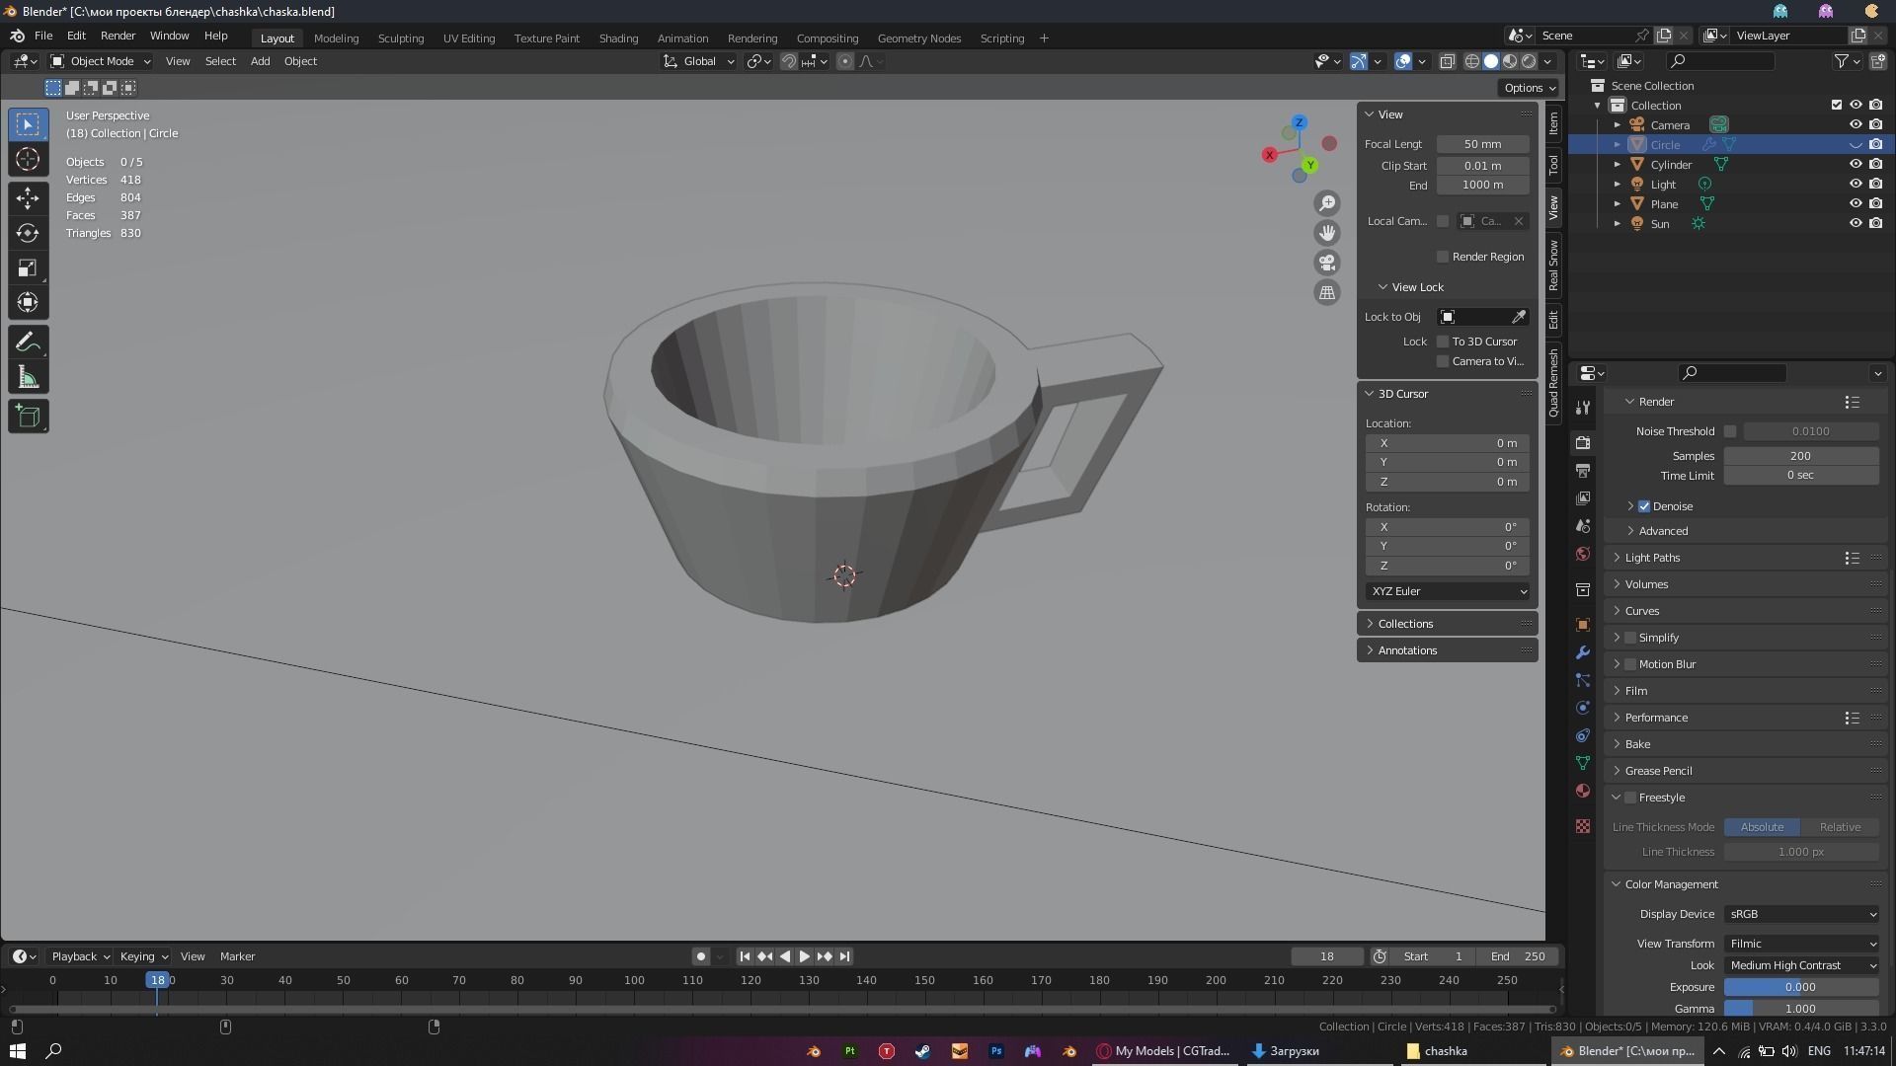Image resolution: width=1896 pixels, height=1066 pixels.
Task: Adjust the Exposure slider
Action: (x=1801, y=987)
